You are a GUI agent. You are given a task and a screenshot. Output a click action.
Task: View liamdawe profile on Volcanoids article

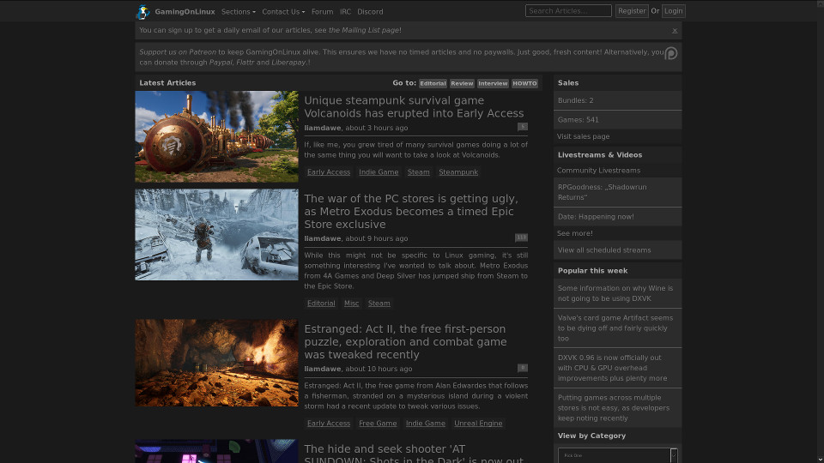(x=323, y=128)
